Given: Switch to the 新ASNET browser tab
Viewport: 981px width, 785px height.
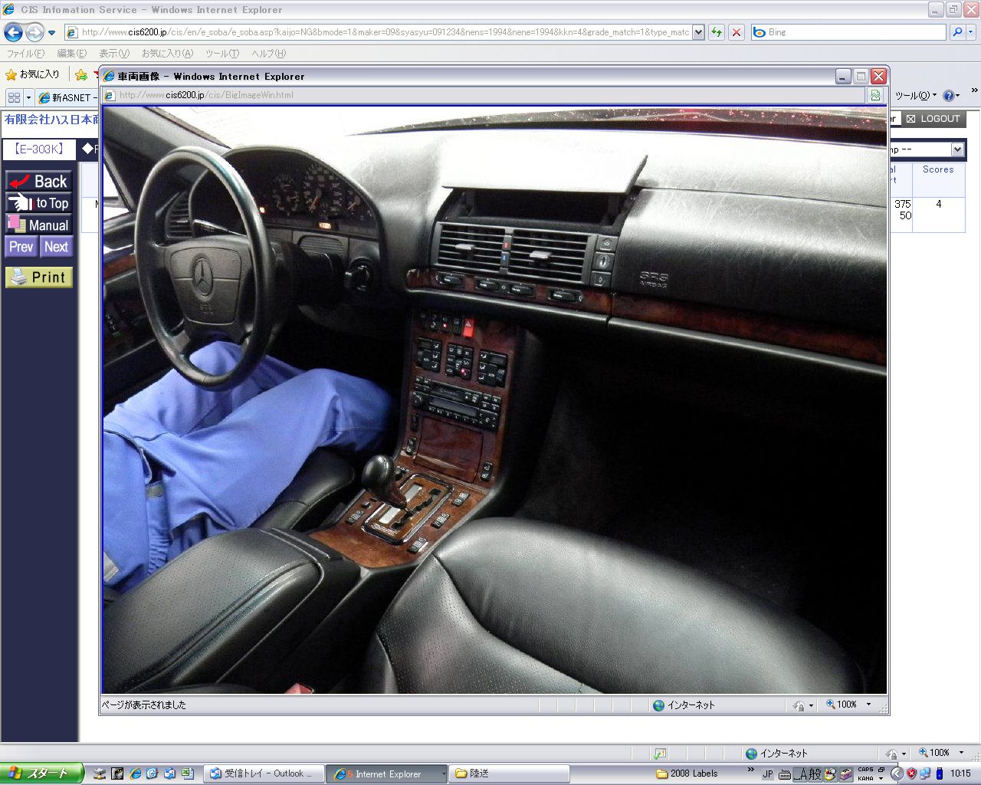Looking at the screenshot, I should 67,97.
